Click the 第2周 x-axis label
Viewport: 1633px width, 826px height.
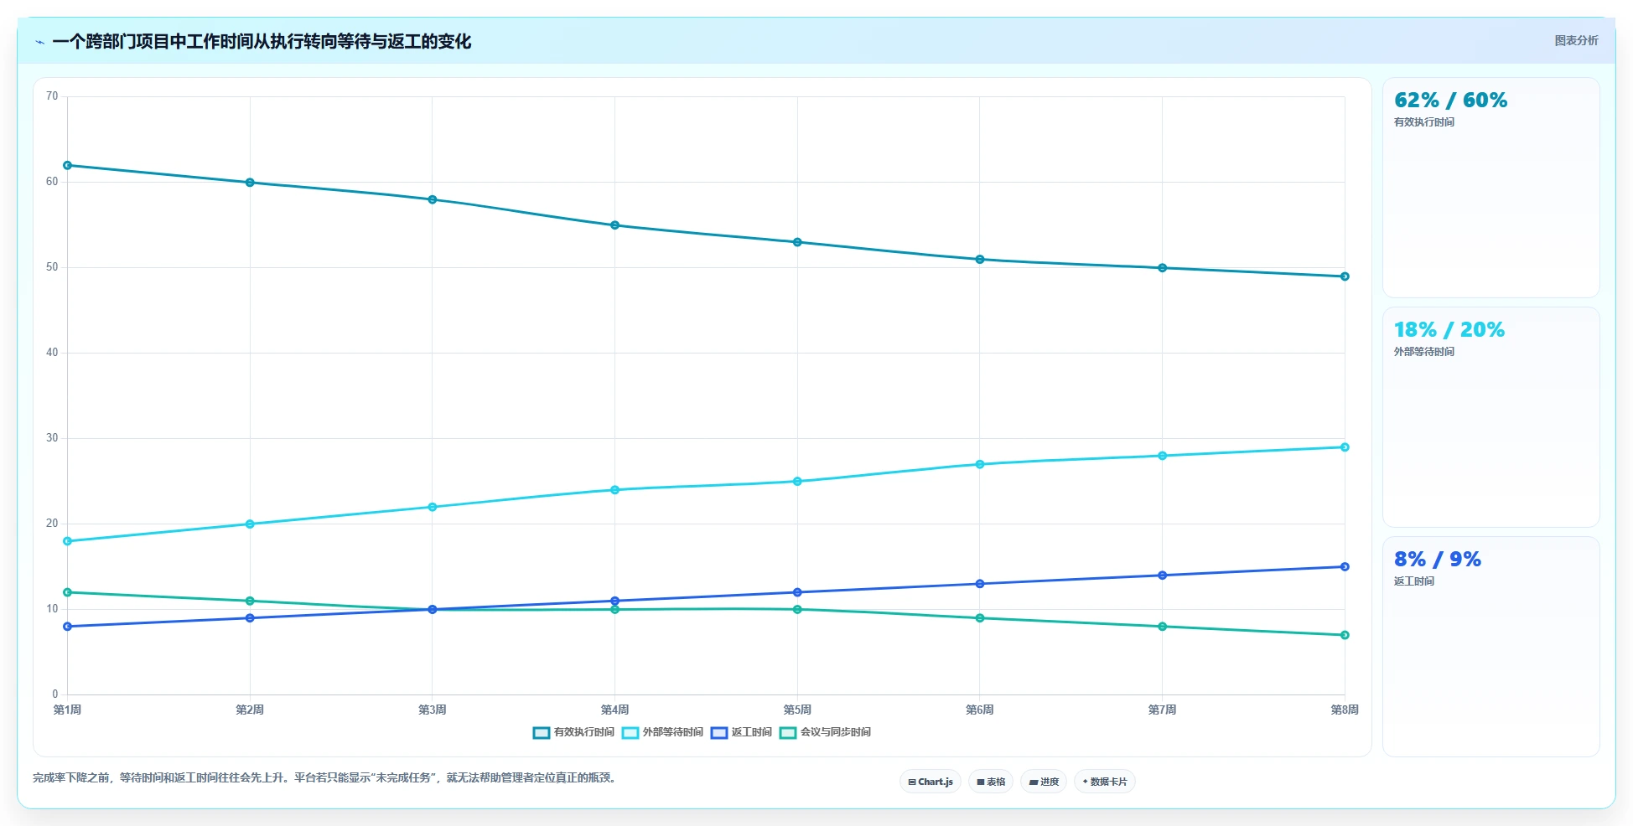[x=250, y=710]
